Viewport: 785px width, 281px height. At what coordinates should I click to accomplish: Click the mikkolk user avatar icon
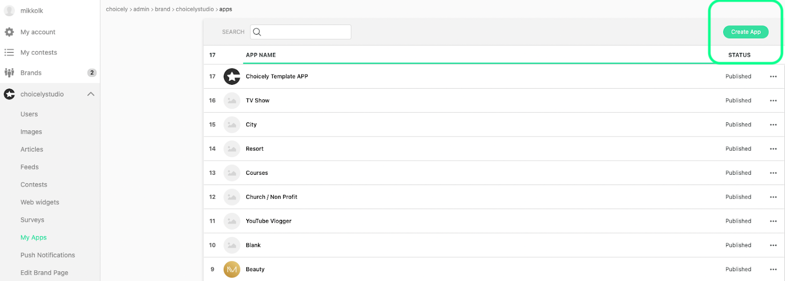pyautogui.click(x=9, y=11)
